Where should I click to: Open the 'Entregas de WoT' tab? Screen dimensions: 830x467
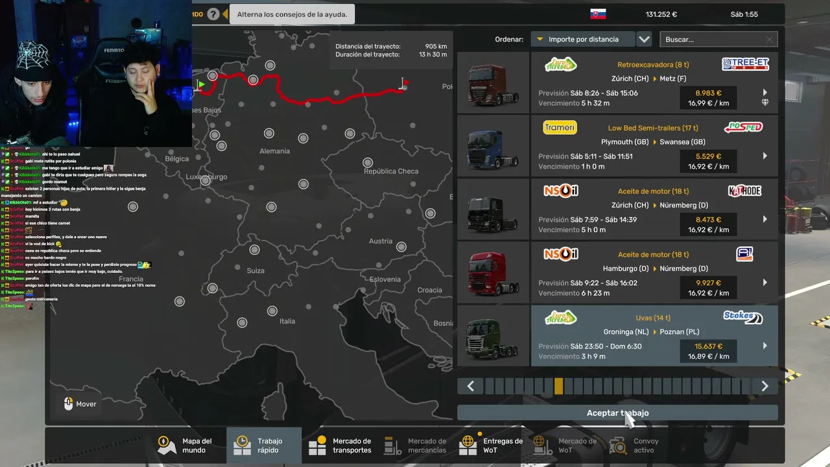tap(492, 446)
